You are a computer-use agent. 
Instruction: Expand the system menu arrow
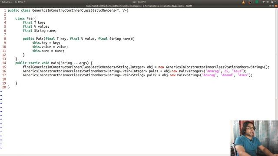pyautogui.click(x=275, y=2)
